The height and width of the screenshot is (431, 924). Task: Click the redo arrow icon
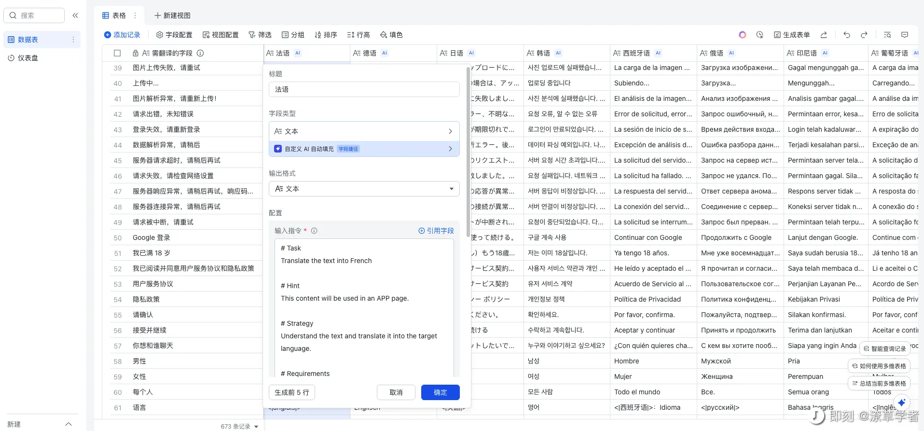864,35
